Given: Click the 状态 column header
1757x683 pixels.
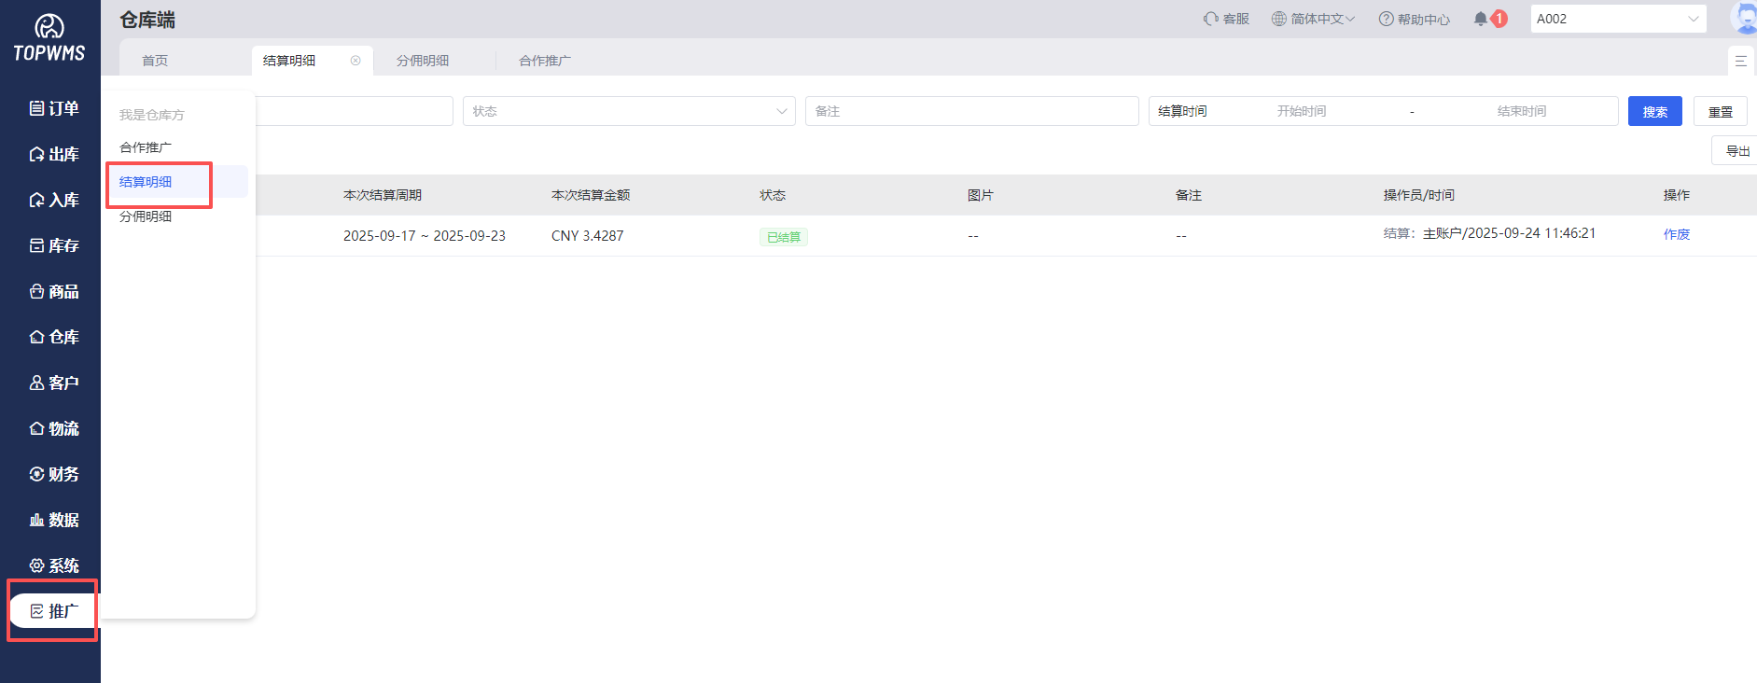Looking at the screenshot, I should click(x=773, y=195).
